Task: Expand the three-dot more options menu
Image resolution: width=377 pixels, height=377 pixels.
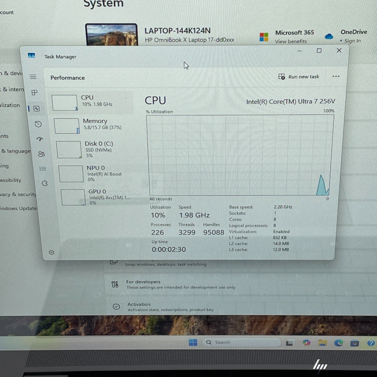Action: (x=336, y=76)
